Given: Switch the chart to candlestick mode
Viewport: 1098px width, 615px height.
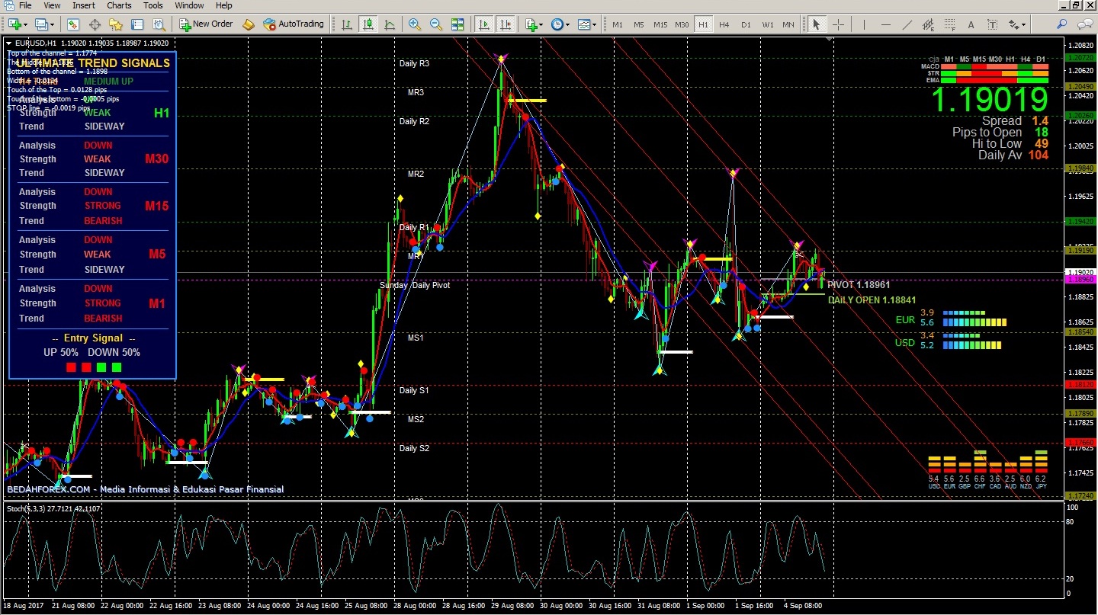Looking at the screenshot, I should click(368, 24).
